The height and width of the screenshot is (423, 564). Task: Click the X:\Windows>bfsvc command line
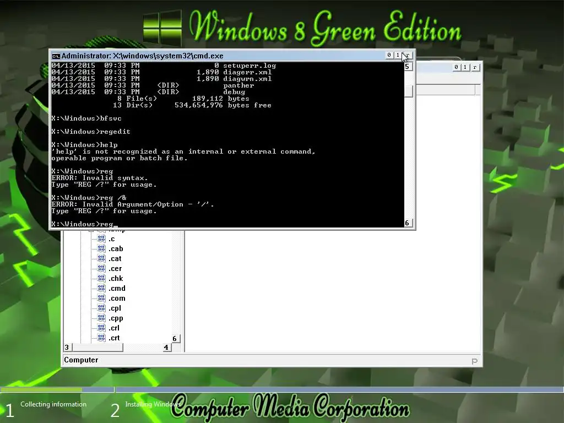(x=86, y=118)
